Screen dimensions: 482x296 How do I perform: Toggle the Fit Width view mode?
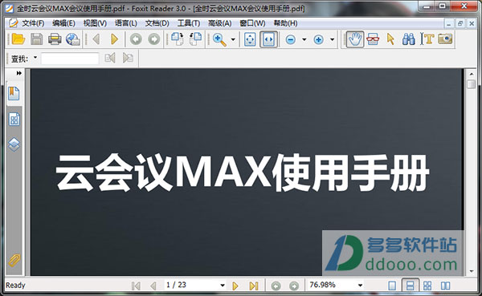point(268,39)
